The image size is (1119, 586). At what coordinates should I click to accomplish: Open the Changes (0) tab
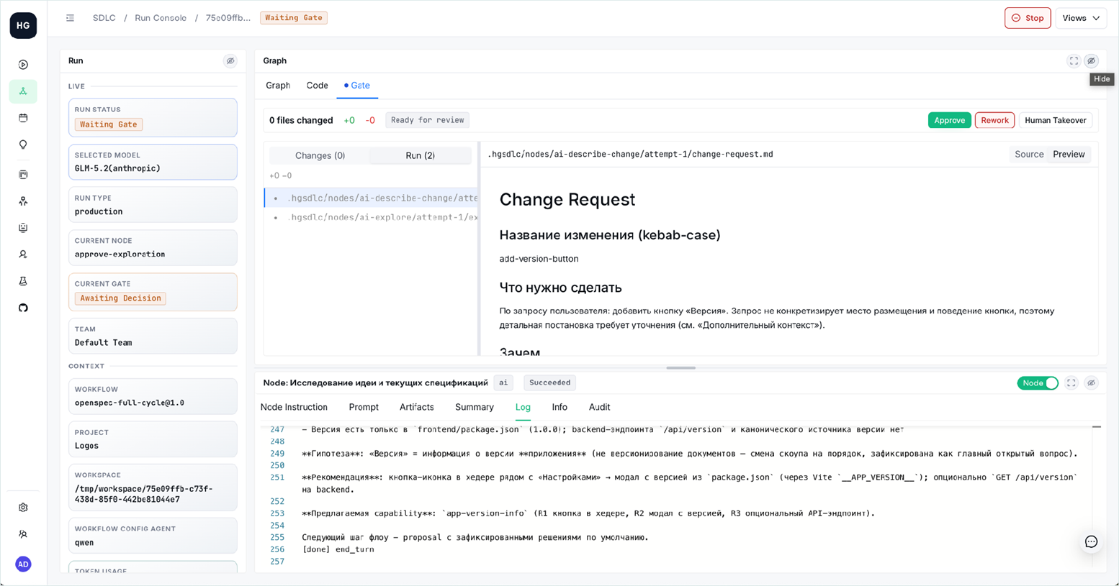(320, 155)
